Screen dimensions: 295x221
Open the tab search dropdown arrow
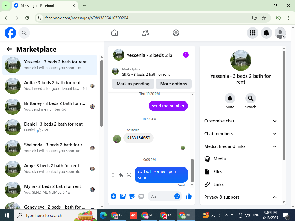(x=6, y=5)
